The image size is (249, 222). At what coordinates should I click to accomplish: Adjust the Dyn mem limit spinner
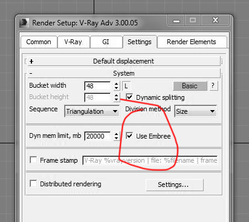(x=116, y=136)
